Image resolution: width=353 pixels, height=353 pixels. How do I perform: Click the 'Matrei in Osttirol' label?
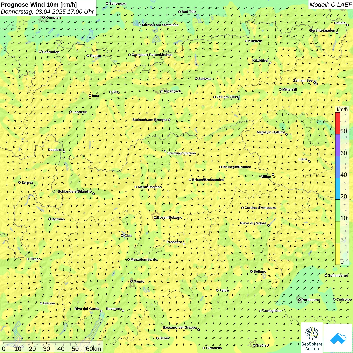tap(271, 132)
